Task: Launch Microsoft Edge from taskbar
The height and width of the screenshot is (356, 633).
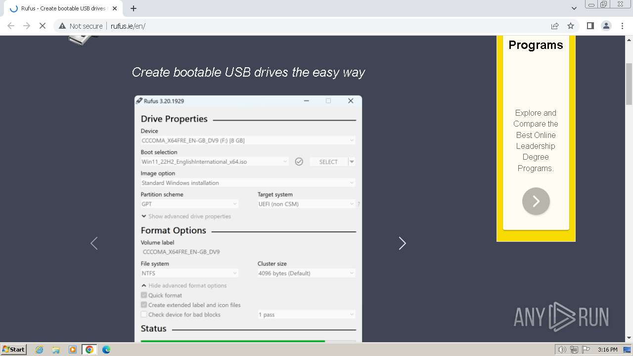Action: tap(106, 350)
